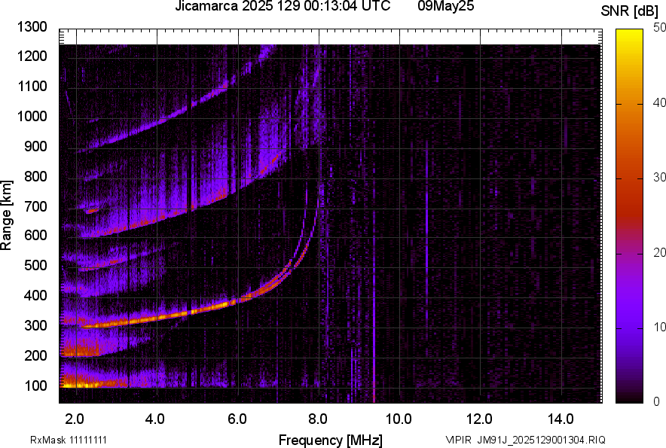Screen dimensions: 666x448
Task: Click range axis tick 300
Action: click(35, 325)
